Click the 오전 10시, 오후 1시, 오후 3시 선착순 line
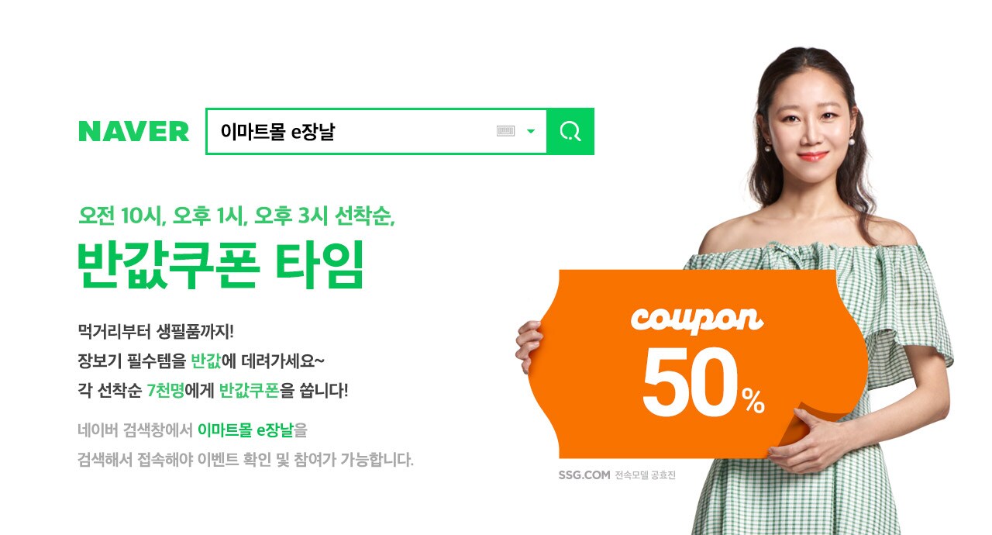Image resolution: width=992 pixels, height=535 pixels. (237, 216)
